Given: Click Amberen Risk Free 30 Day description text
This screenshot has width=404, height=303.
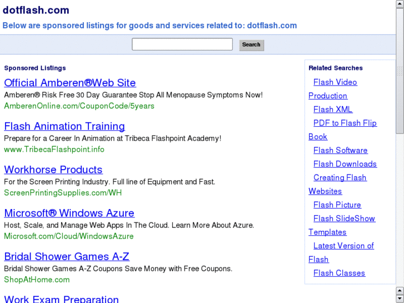Looking at the screenshot, I should click(133, 95).
